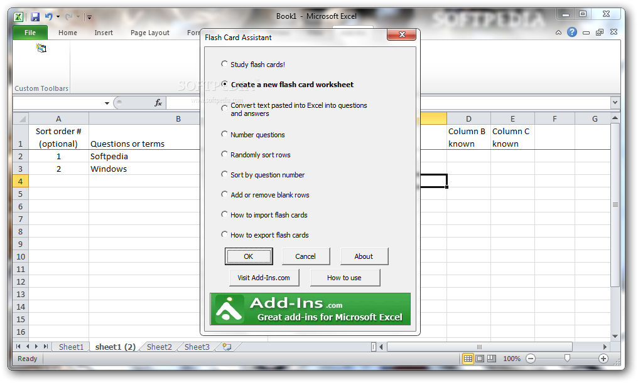Insert a new worksheet with the tab icon
The image size is (638, 383).
tap(227, 347)
